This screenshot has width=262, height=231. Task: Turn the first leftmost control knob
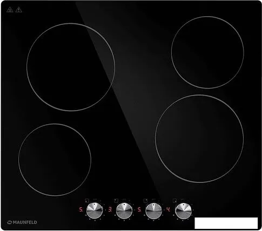tap(95, 210)
